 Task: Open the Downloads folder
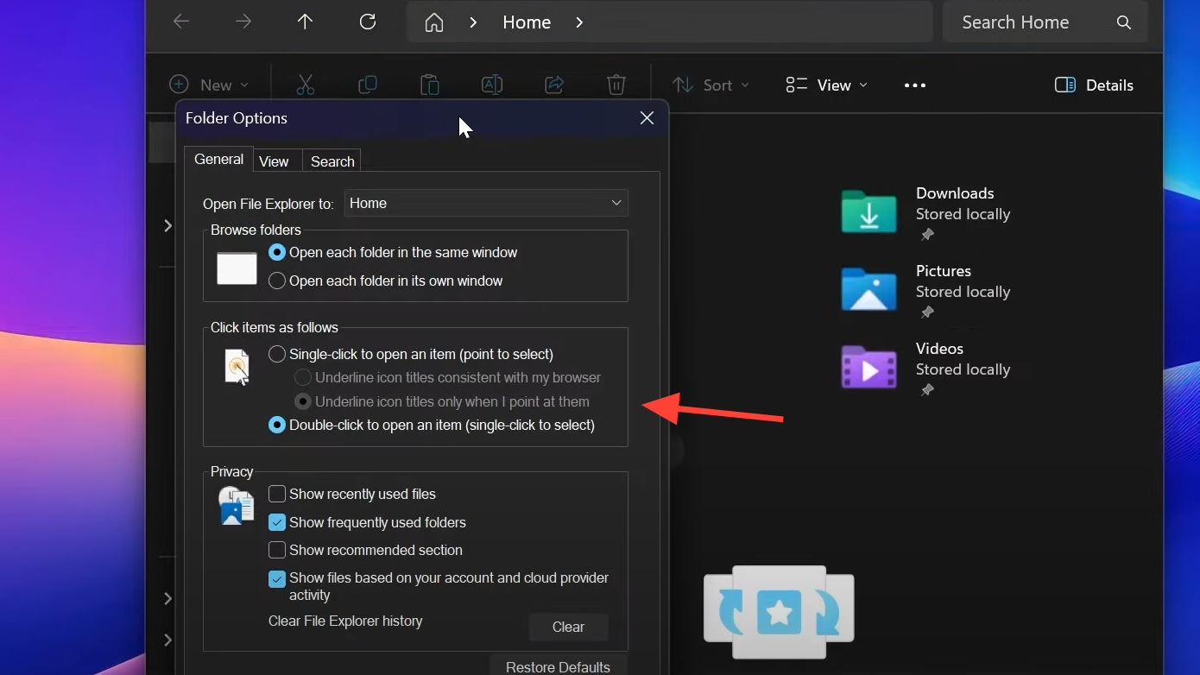click(868, 212)
